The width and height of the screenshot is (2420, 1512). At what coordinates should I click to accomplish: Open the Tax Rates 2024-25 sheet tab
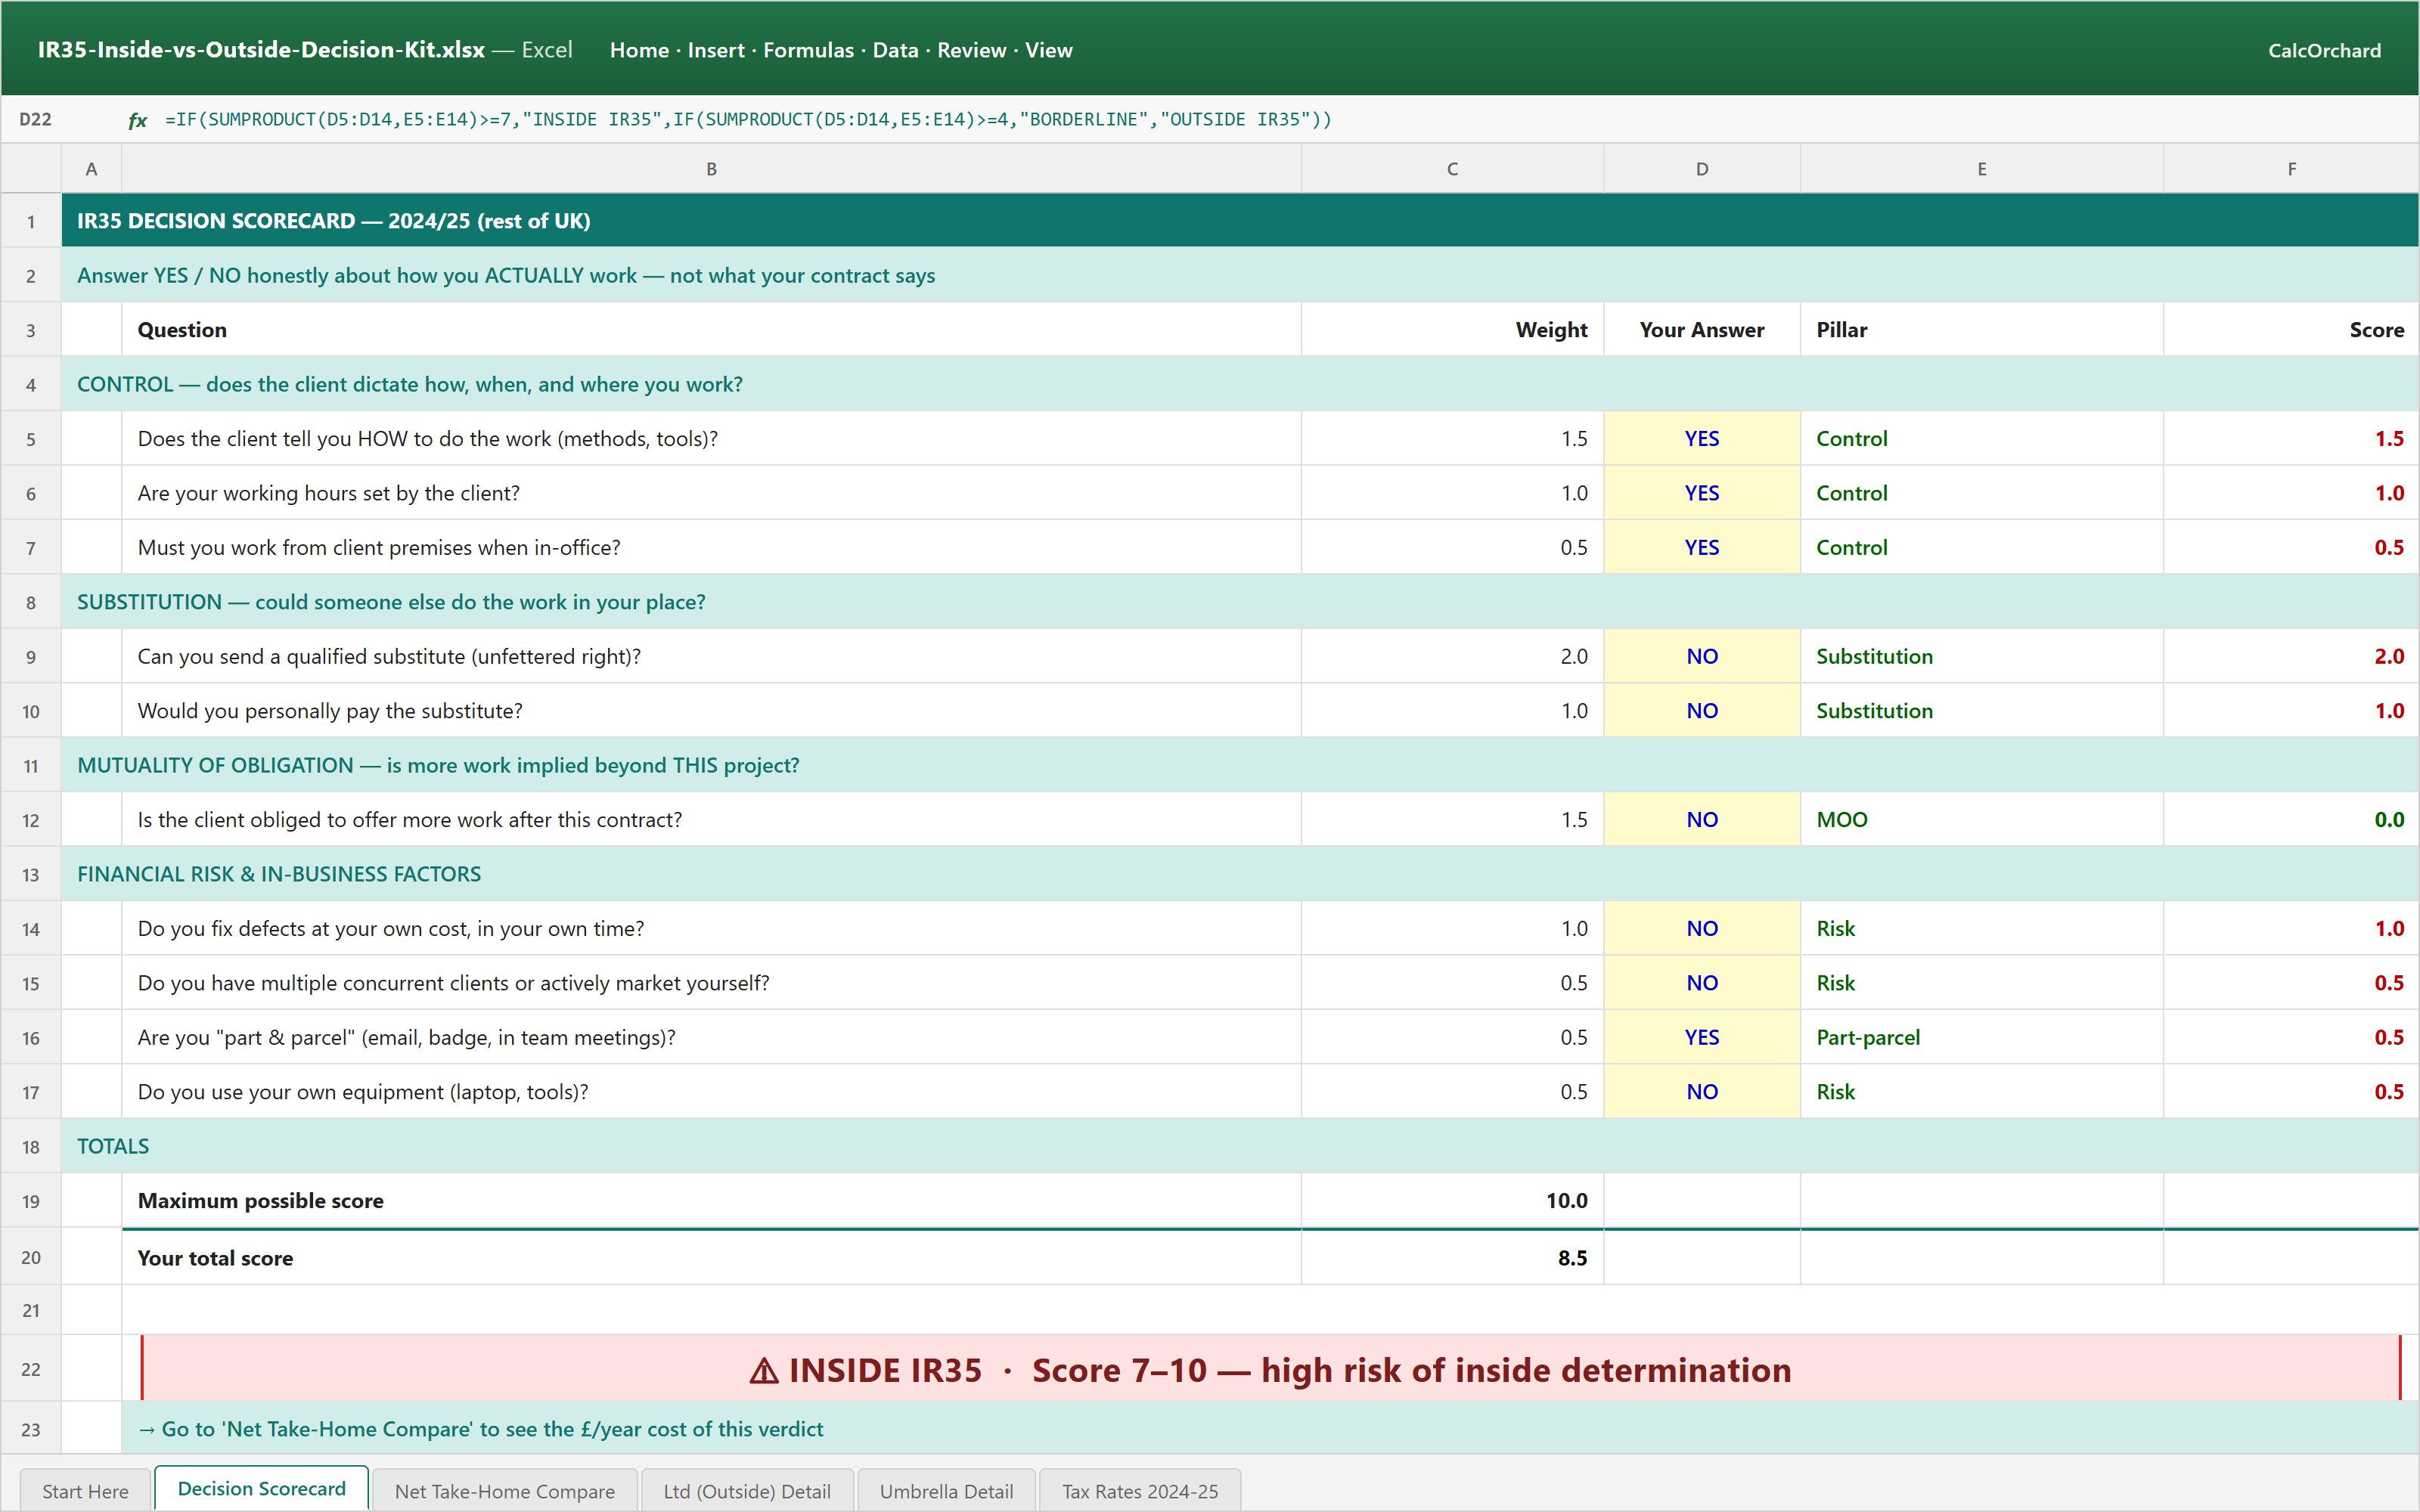tap(1140, 1490)
